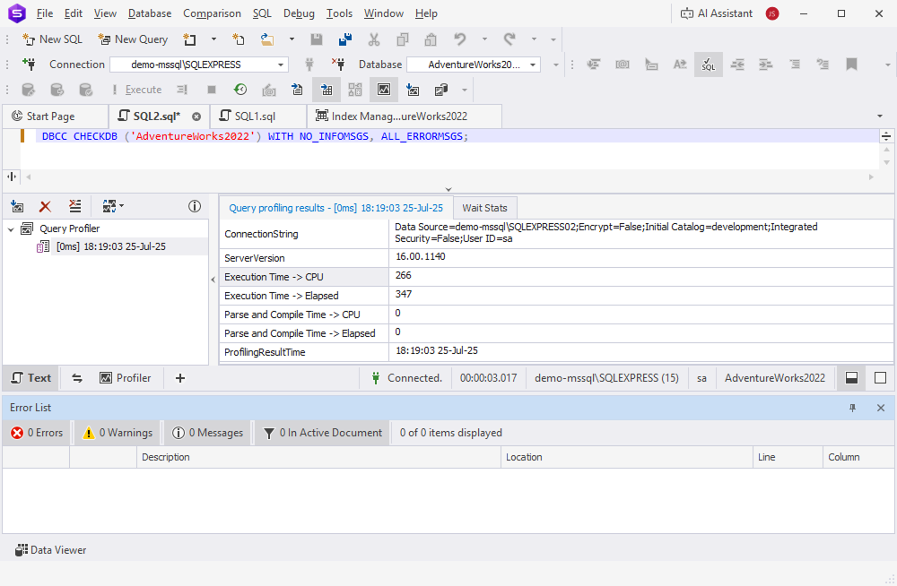Collapse the Query Profiler tree node
897x586 pixels.
pyautogui.click(x=12, y=228)
